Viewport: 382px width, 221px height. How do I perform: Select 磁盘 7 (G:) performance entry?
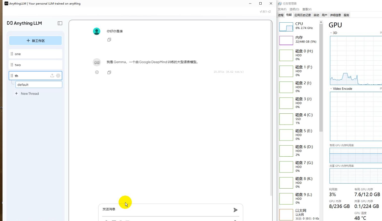pos(298,167)
